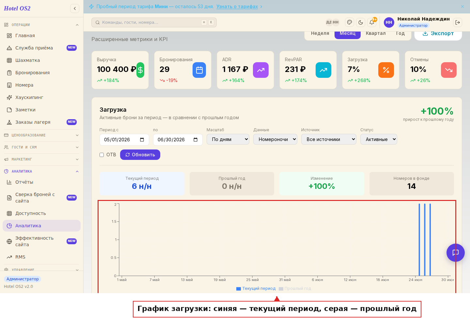Collapse the sidebar with the chevron button
Viewport: 470px width, 325px height.
pyautogui.click(x=75, y=8)
